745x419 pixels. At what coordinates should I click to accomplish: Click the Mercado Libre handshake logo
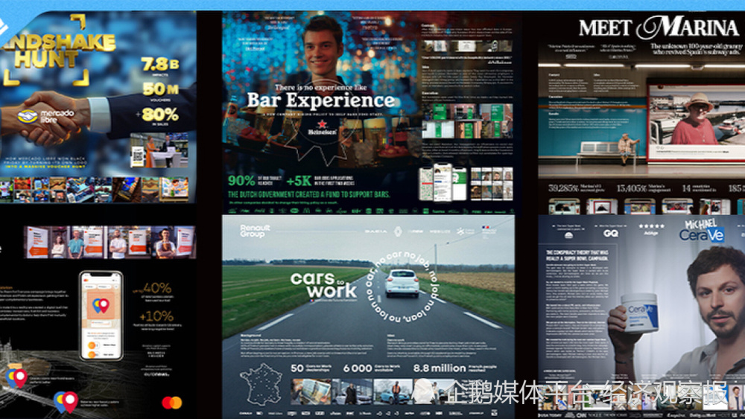click(28, 116)
